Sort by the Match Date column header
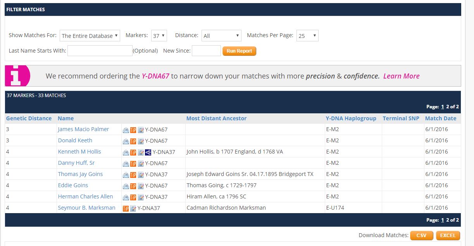Screen dimensions: 474x246 coord(441,118)
